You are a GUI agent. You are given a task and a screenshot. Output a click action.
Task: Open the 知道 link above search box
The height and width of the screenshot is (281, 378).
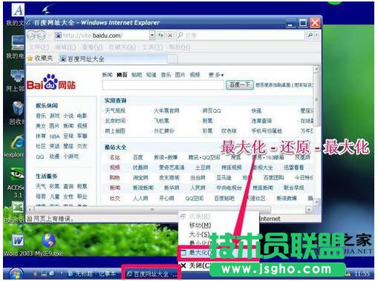tap(151, 75)
